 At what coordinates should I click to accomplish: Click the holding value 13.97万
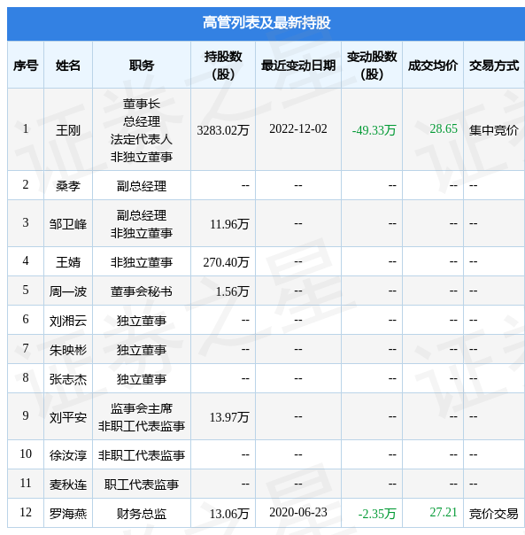pyautogui.click(x=229, y=417)
